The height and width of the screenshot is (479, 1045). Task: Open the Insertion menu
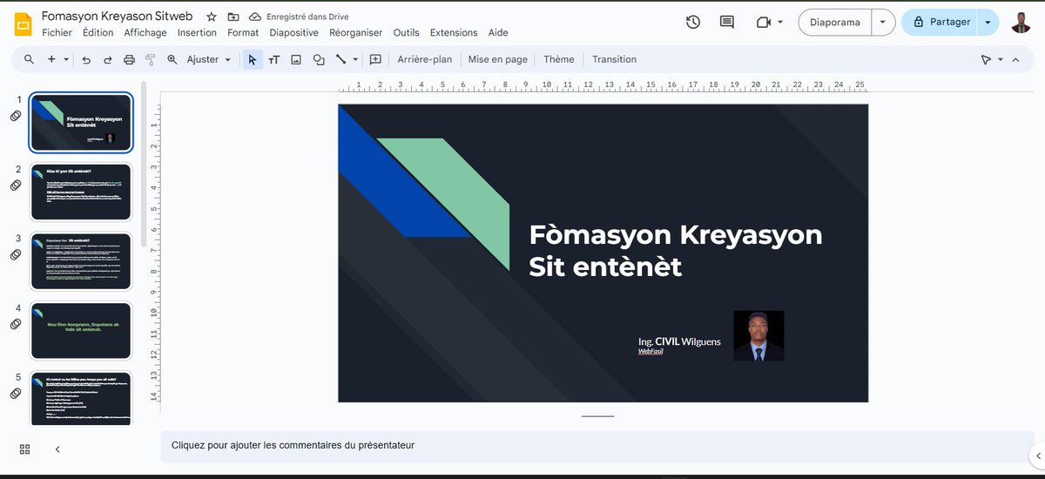click(x=197, y=32)
